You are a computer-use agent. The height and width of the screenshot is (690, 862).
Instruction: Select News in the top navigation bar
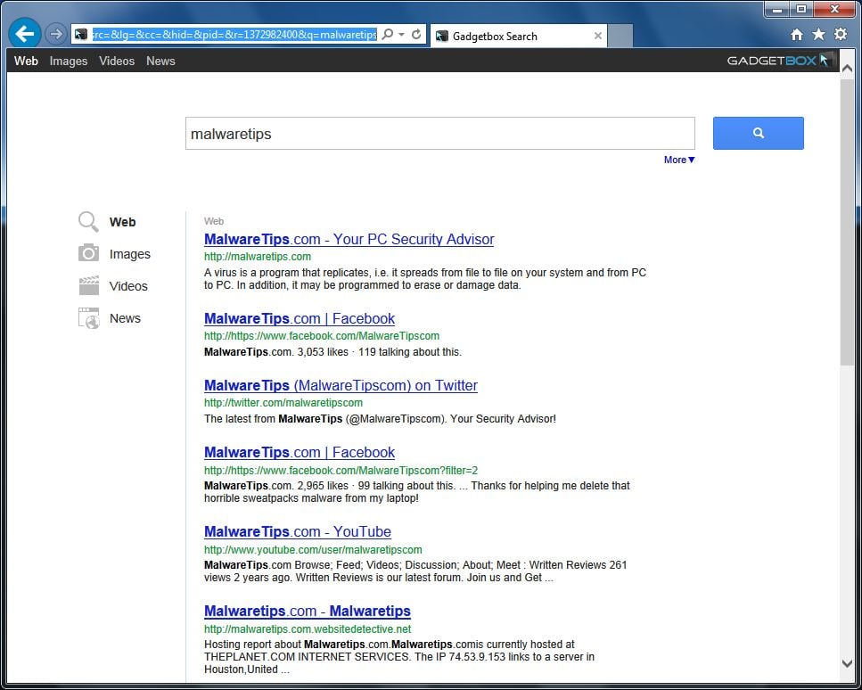(x=160, y=61)
